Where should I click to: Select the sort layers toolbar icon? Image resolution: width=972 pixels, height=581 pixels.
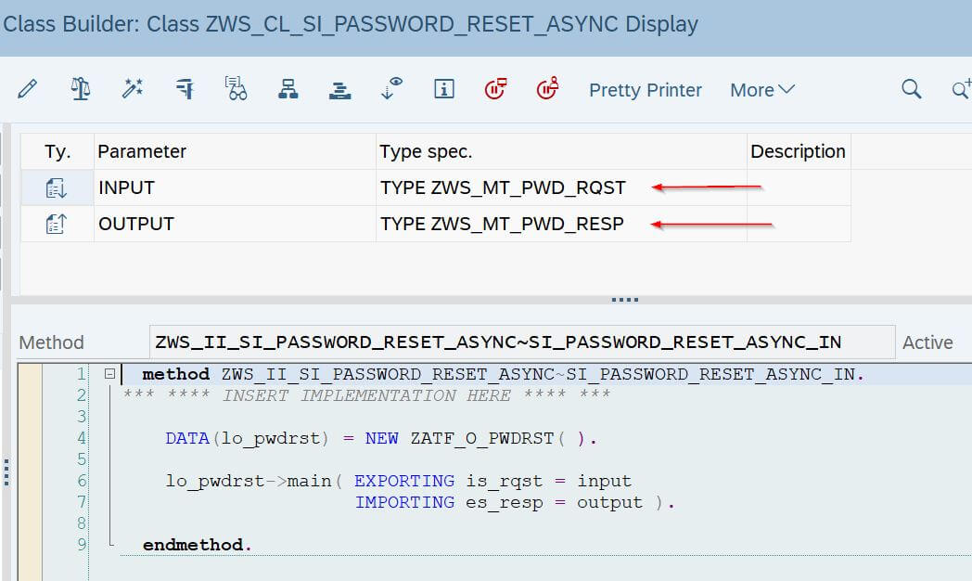point(339,89)
